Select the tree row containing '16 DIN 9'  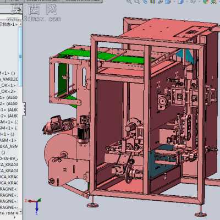point(9,213)
